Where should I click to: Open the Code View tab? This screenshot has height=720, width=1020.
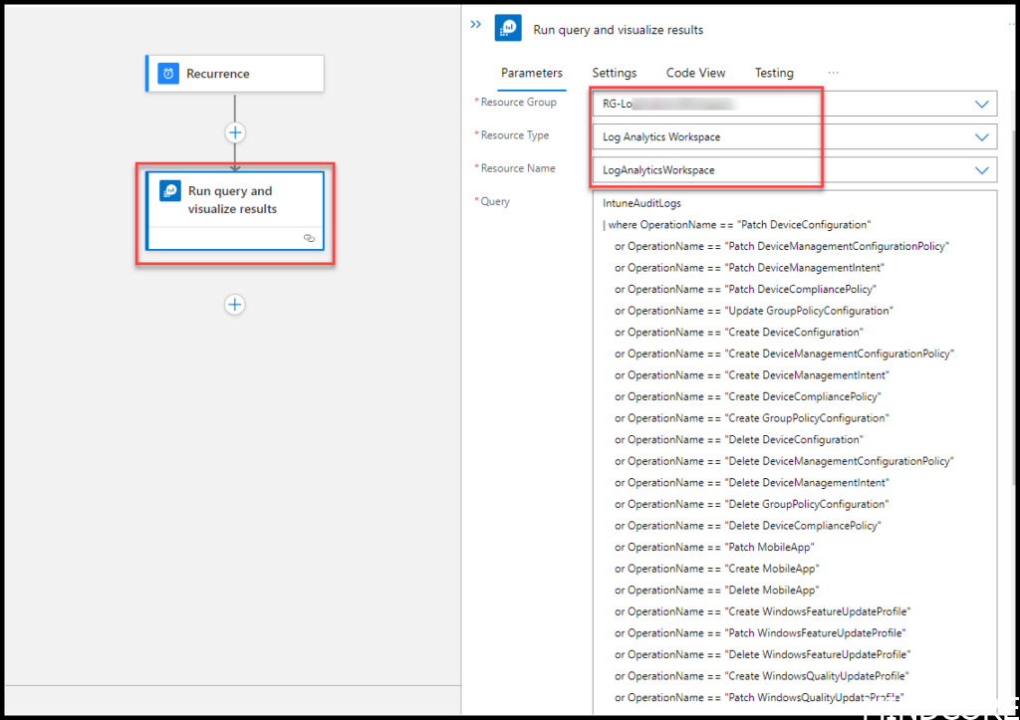[695, 73]
